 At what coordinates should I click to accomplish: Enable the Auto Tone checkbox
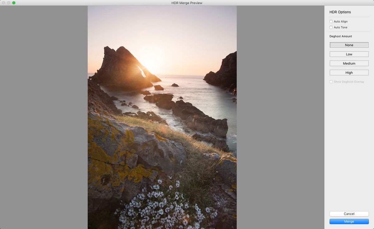(331, 27)
